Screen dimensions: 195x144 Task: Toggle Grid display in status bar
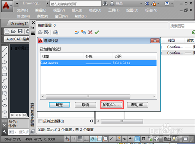(80, 139)
